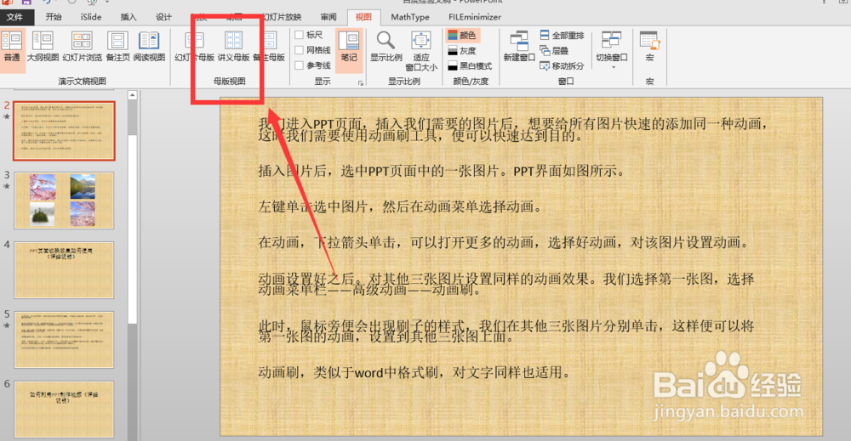Screen dimensions: 851x441
Task: Open Slide Sorter (幻灯片浏览) view
Action: [82, 47]
